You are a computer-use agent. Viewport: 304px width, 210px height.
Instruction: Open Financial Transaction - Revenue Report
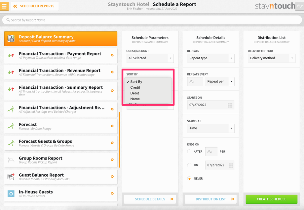61,72
